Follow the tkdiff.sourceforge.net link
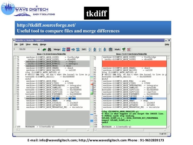Viewport: 193px width, 145px height. point(46,25)
